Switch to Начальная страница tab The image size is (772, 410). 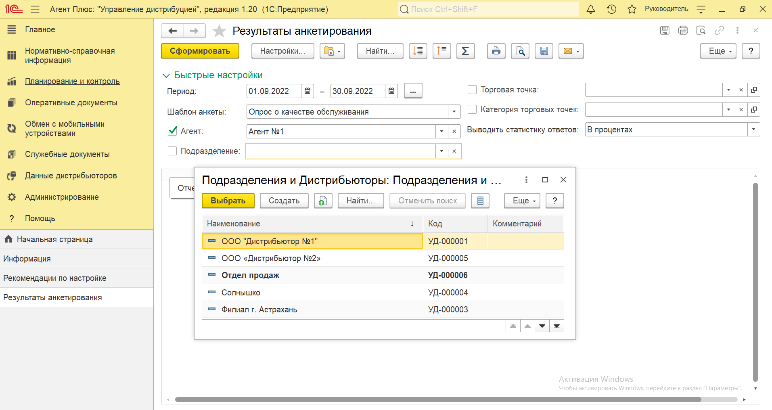pyautogui.click(x=77, y=239)
